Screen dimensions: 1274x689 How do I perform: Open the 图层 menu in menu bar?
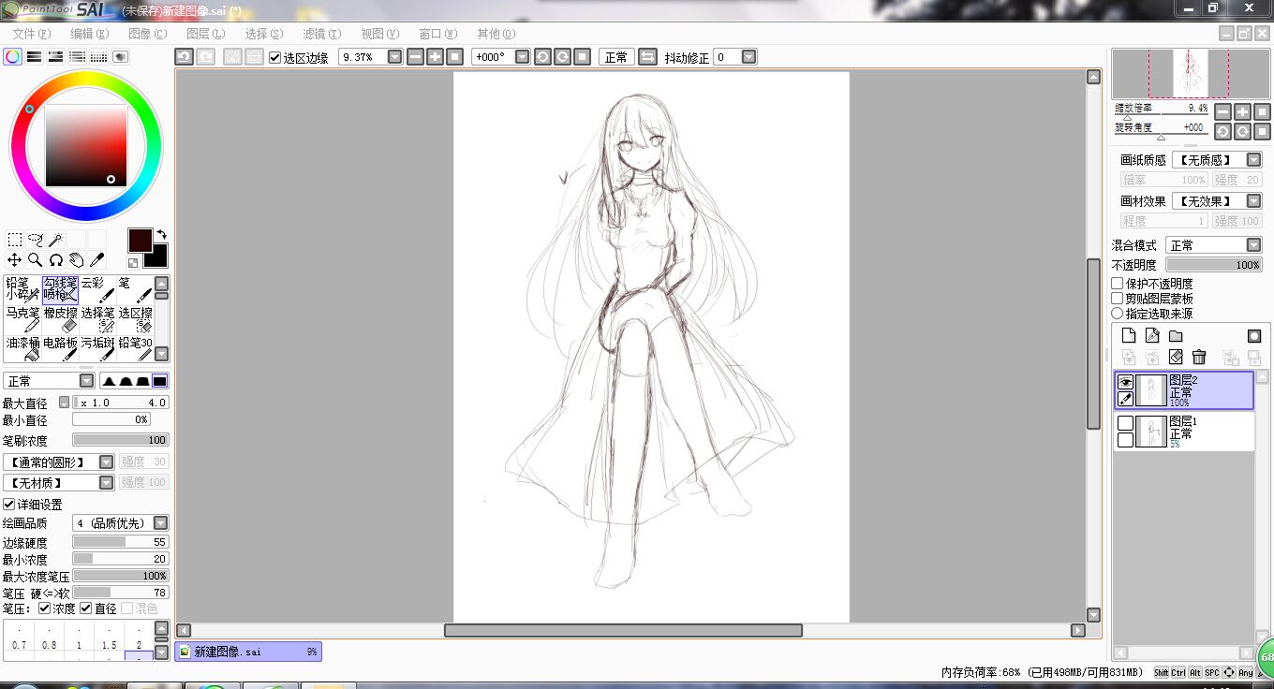tap(205, 34)
